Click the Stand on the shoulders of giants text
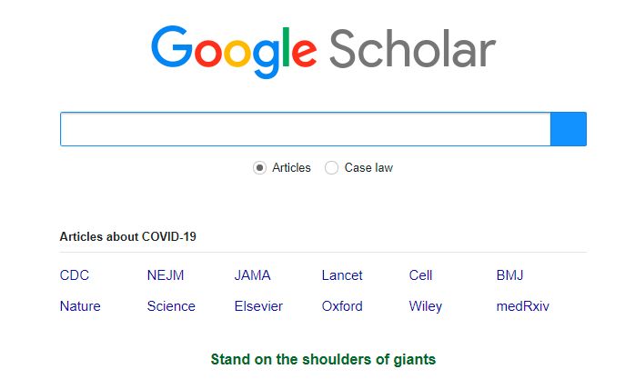The width and height of the screenshot is (635, 379). tap(323, 359)
